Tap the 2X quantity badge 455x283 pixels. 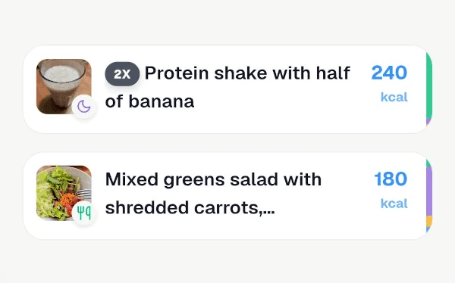click(122, 74)
